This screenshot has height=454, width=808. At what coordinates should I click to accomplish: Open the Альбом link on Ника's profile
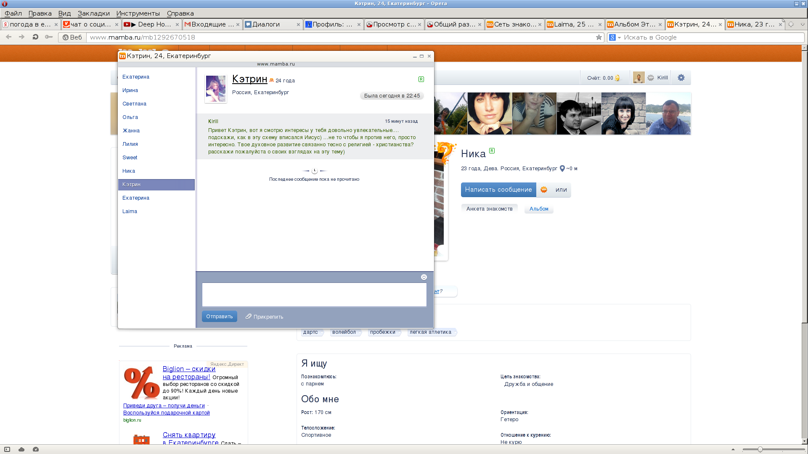539,209
